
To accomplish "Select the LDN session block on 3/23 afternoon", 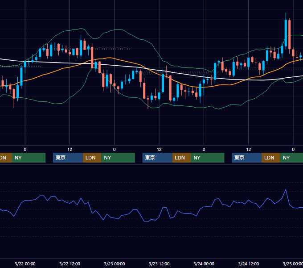I will pyautogui.click(x=181, y=158).
